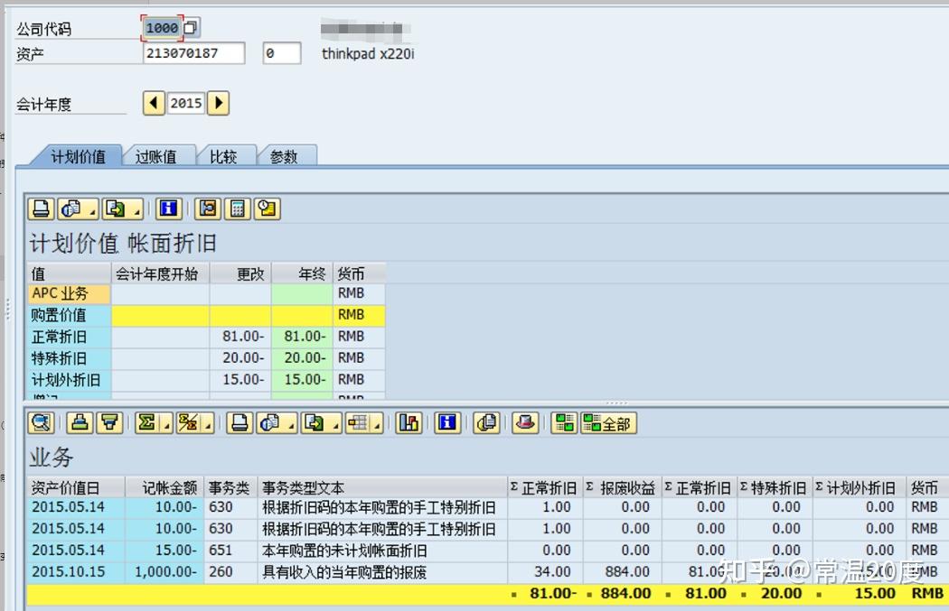Switch to the 计划价值 tab
The image size is (949, 611).
pos(78,156)
